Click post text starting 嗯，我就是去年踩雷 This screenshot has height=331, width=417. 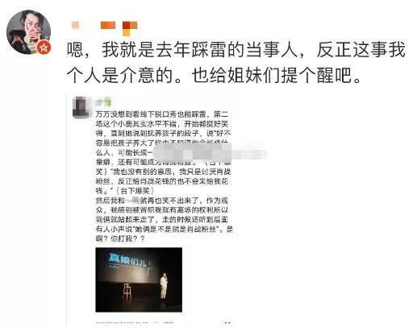[x=236, y=50]
